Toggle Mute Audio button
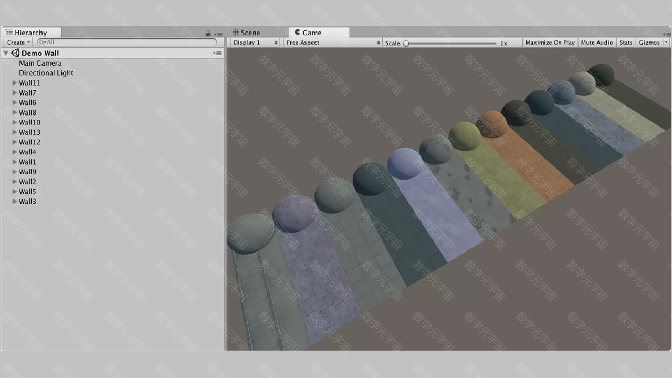 597,43
